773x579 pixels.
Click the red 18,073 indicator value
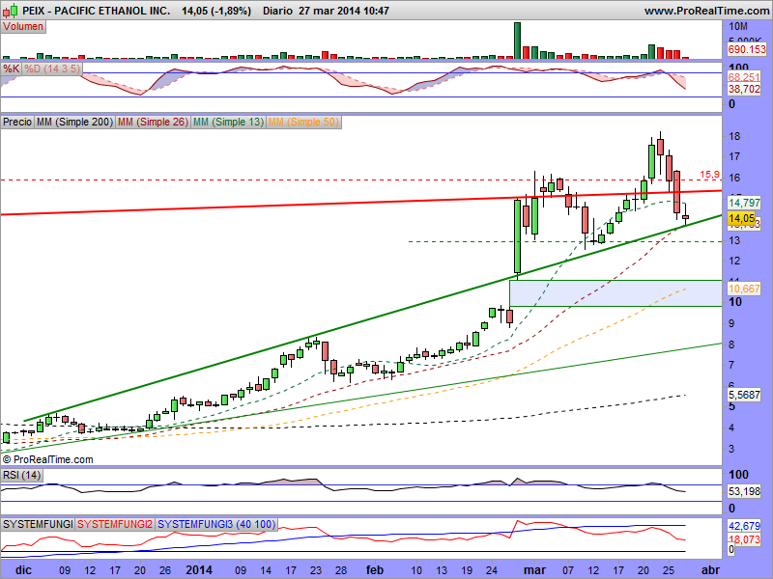click(x=744, y=539)
